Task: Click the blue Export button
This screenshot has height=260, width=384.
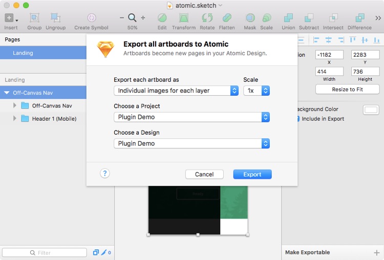Action: [252, 175]
